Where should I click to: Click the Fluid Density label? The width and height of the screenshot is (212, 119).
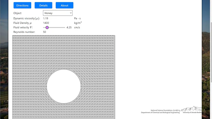[x=23, y=23]
